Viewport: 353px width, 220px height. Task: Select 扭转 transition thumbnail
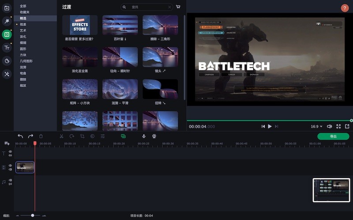point(160,89)
